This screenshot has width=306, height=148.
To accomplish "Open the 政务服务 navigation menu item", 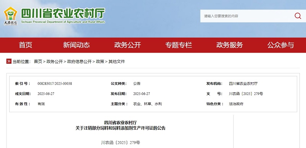I will [229, 45].
